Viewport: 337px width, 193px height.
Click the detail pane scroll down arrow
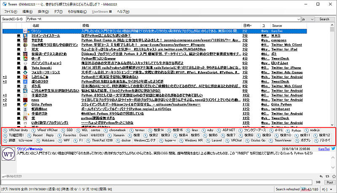pyautogui.click(x=333, y=167)
